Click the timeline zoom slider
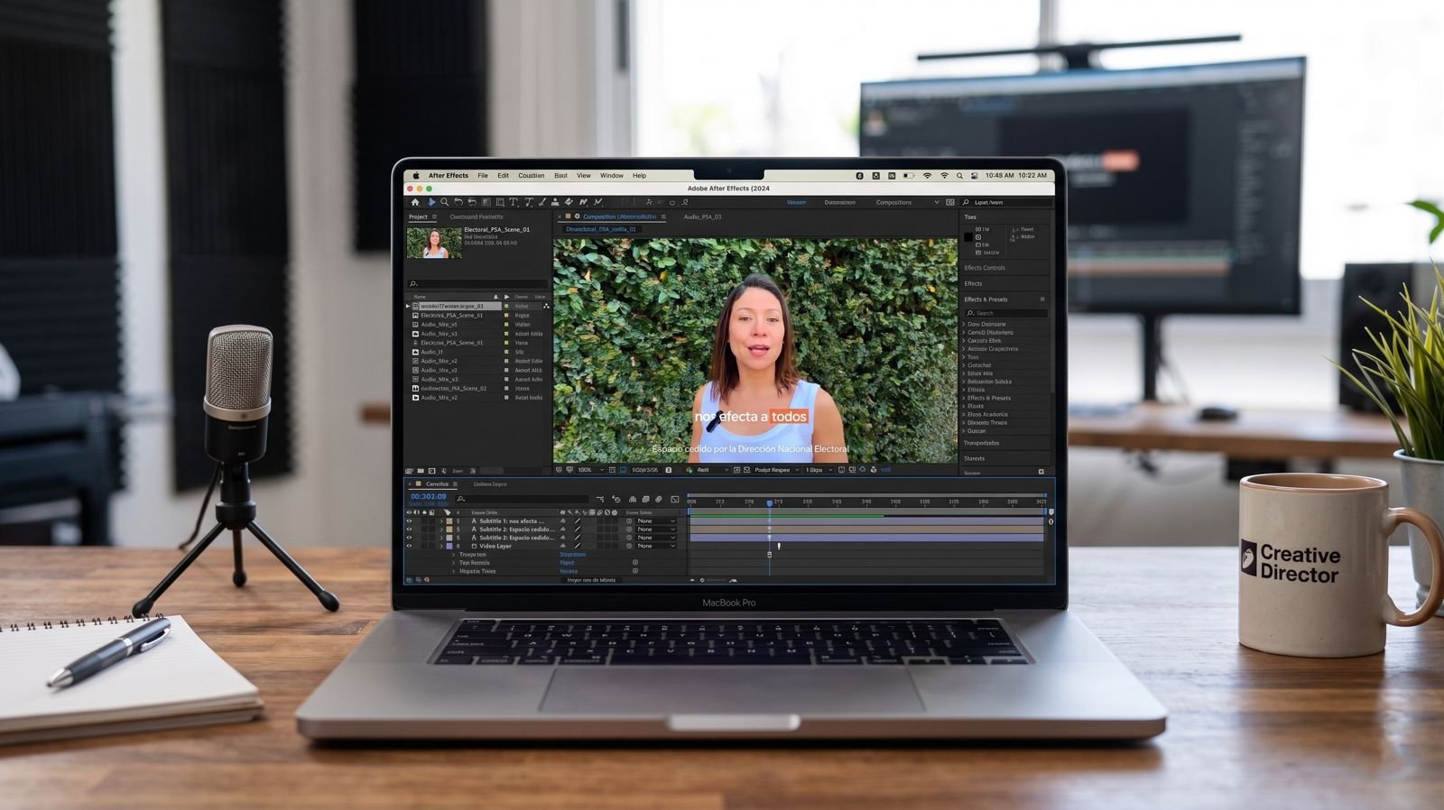This screenshot has width=1444, height=810. click(x=713, y=580)
